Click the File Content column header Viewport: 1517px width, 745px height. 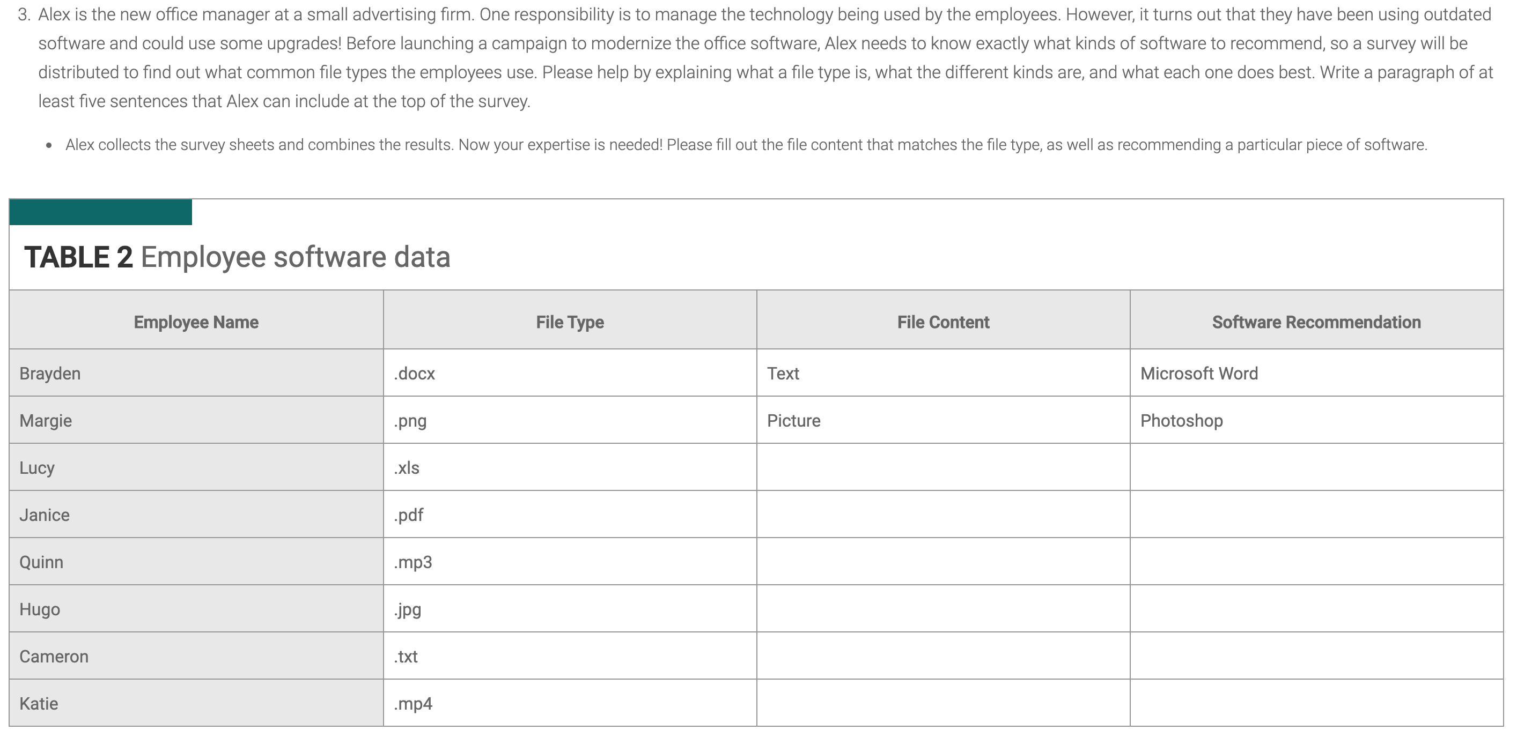point(943,322)
